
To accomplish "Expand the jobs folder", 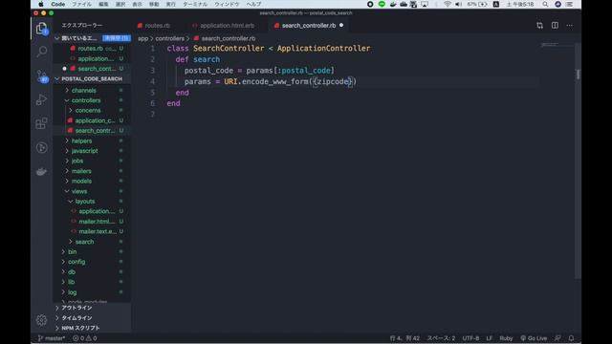I will click(x=77, y=161).
